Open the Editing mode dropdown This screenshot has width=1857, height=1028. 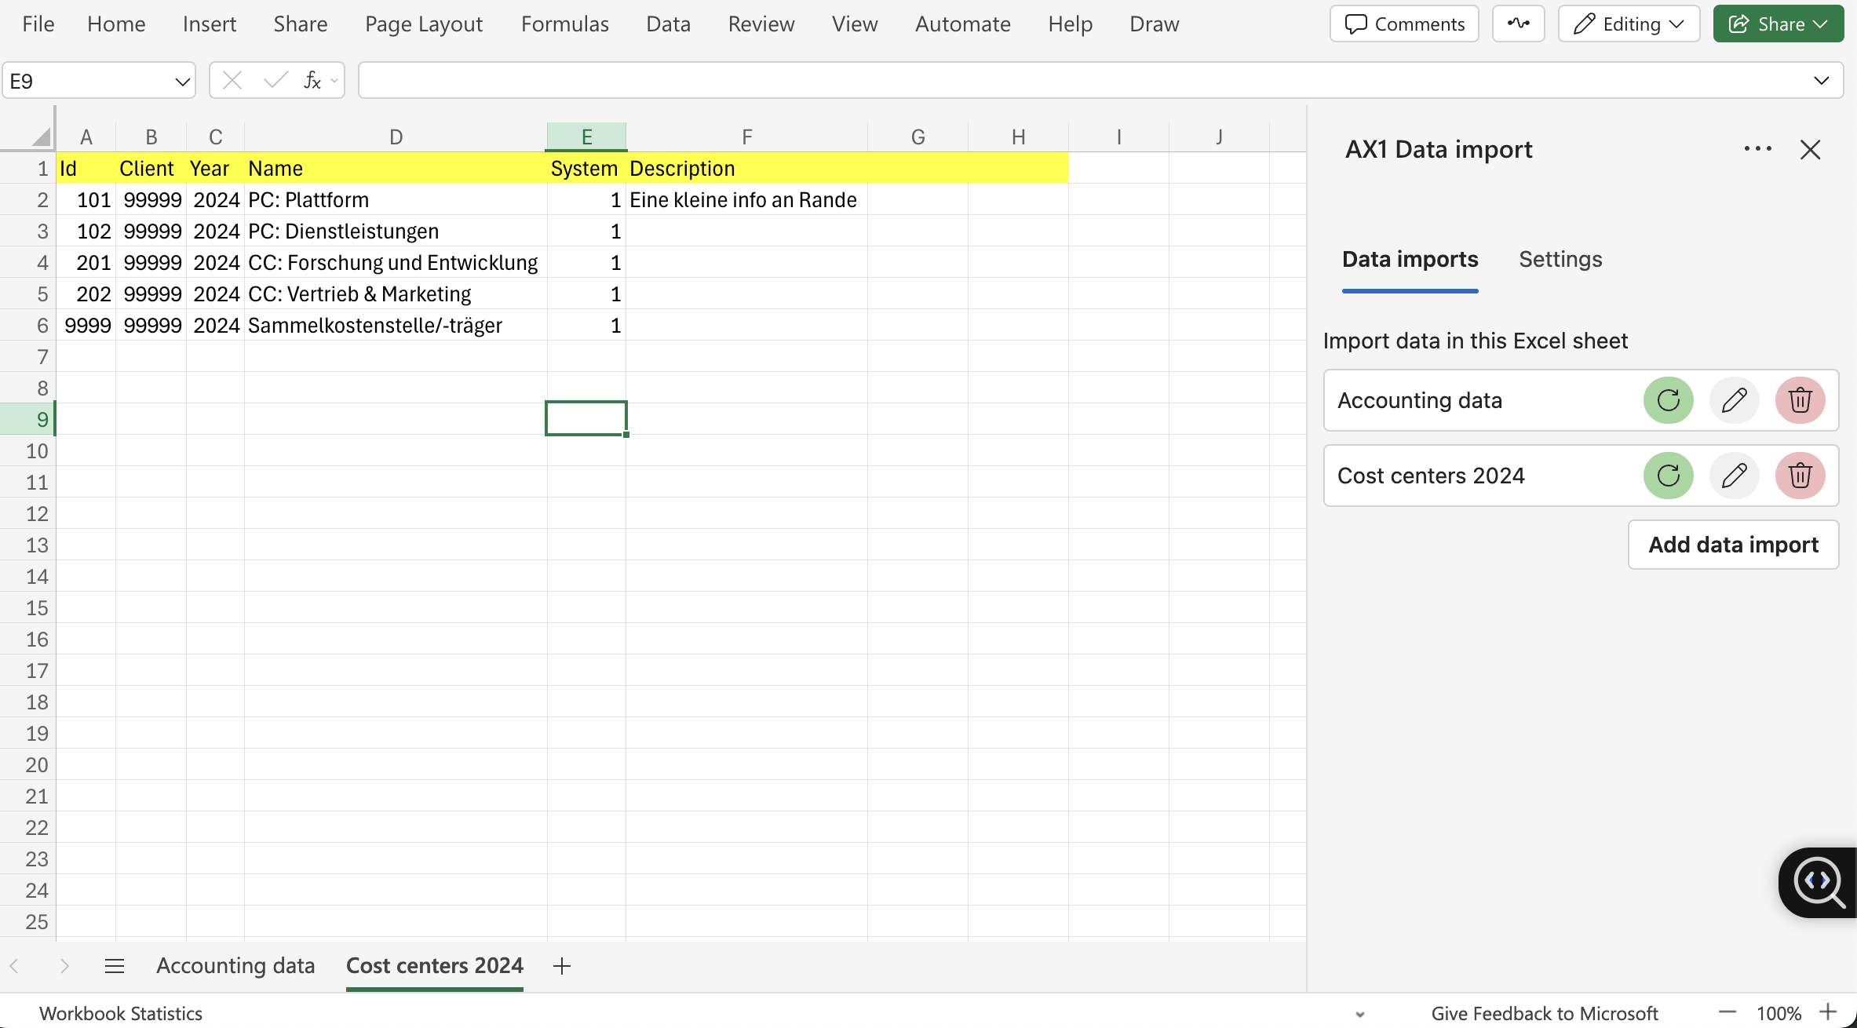click(x=1629, y=24)
